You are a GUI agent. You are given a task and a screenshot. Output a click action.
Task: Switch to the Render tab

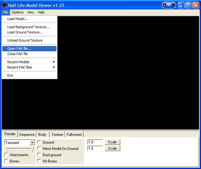coord(10,134)
